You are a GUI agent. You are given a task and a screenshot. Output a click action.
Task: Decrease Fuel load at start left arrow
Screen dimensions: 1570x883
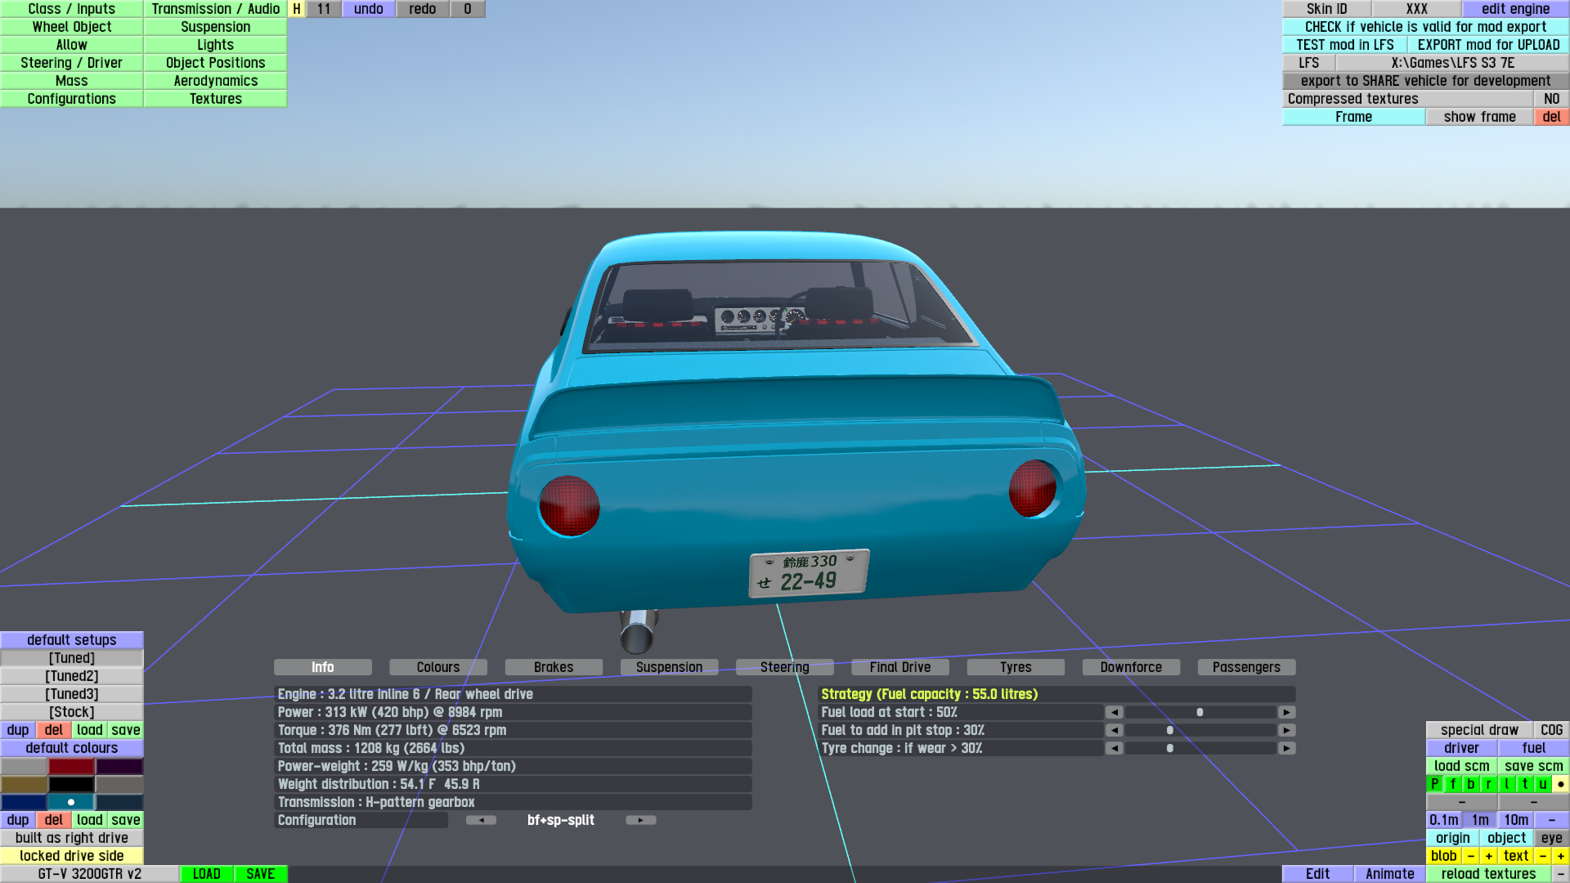point(1114,712)
